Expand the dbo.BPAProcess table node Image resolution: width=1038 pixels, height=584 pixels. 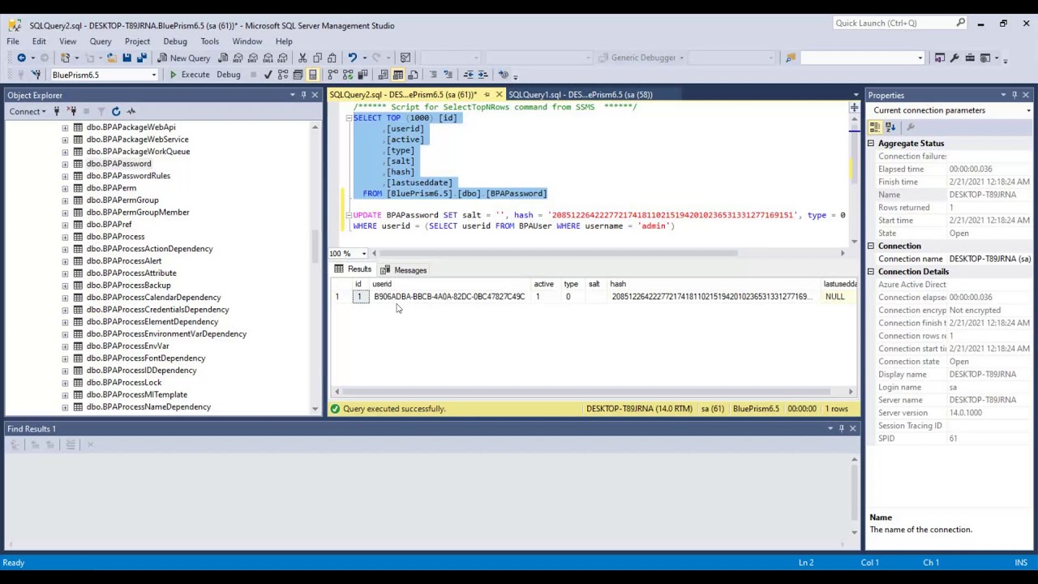coord(65,237)
